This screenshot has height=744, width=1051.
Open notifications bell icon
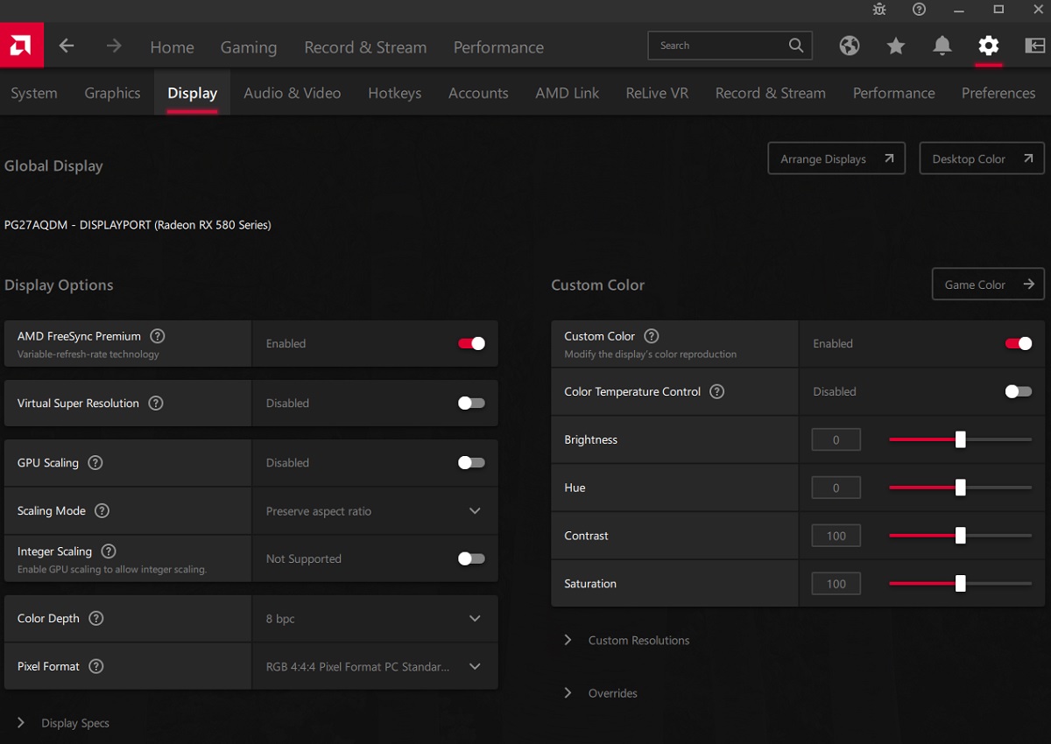(x=942, y=46)
